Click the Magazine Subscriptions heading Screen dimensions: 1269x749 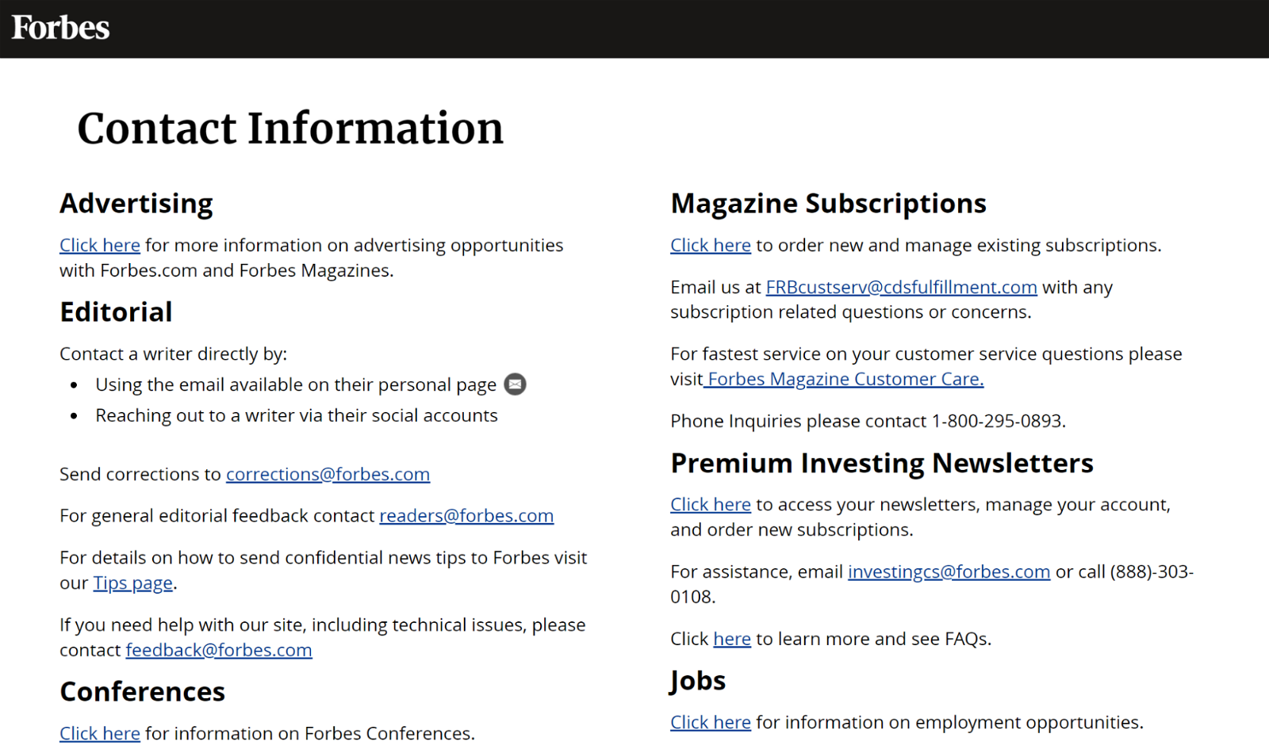click(828, 204)
